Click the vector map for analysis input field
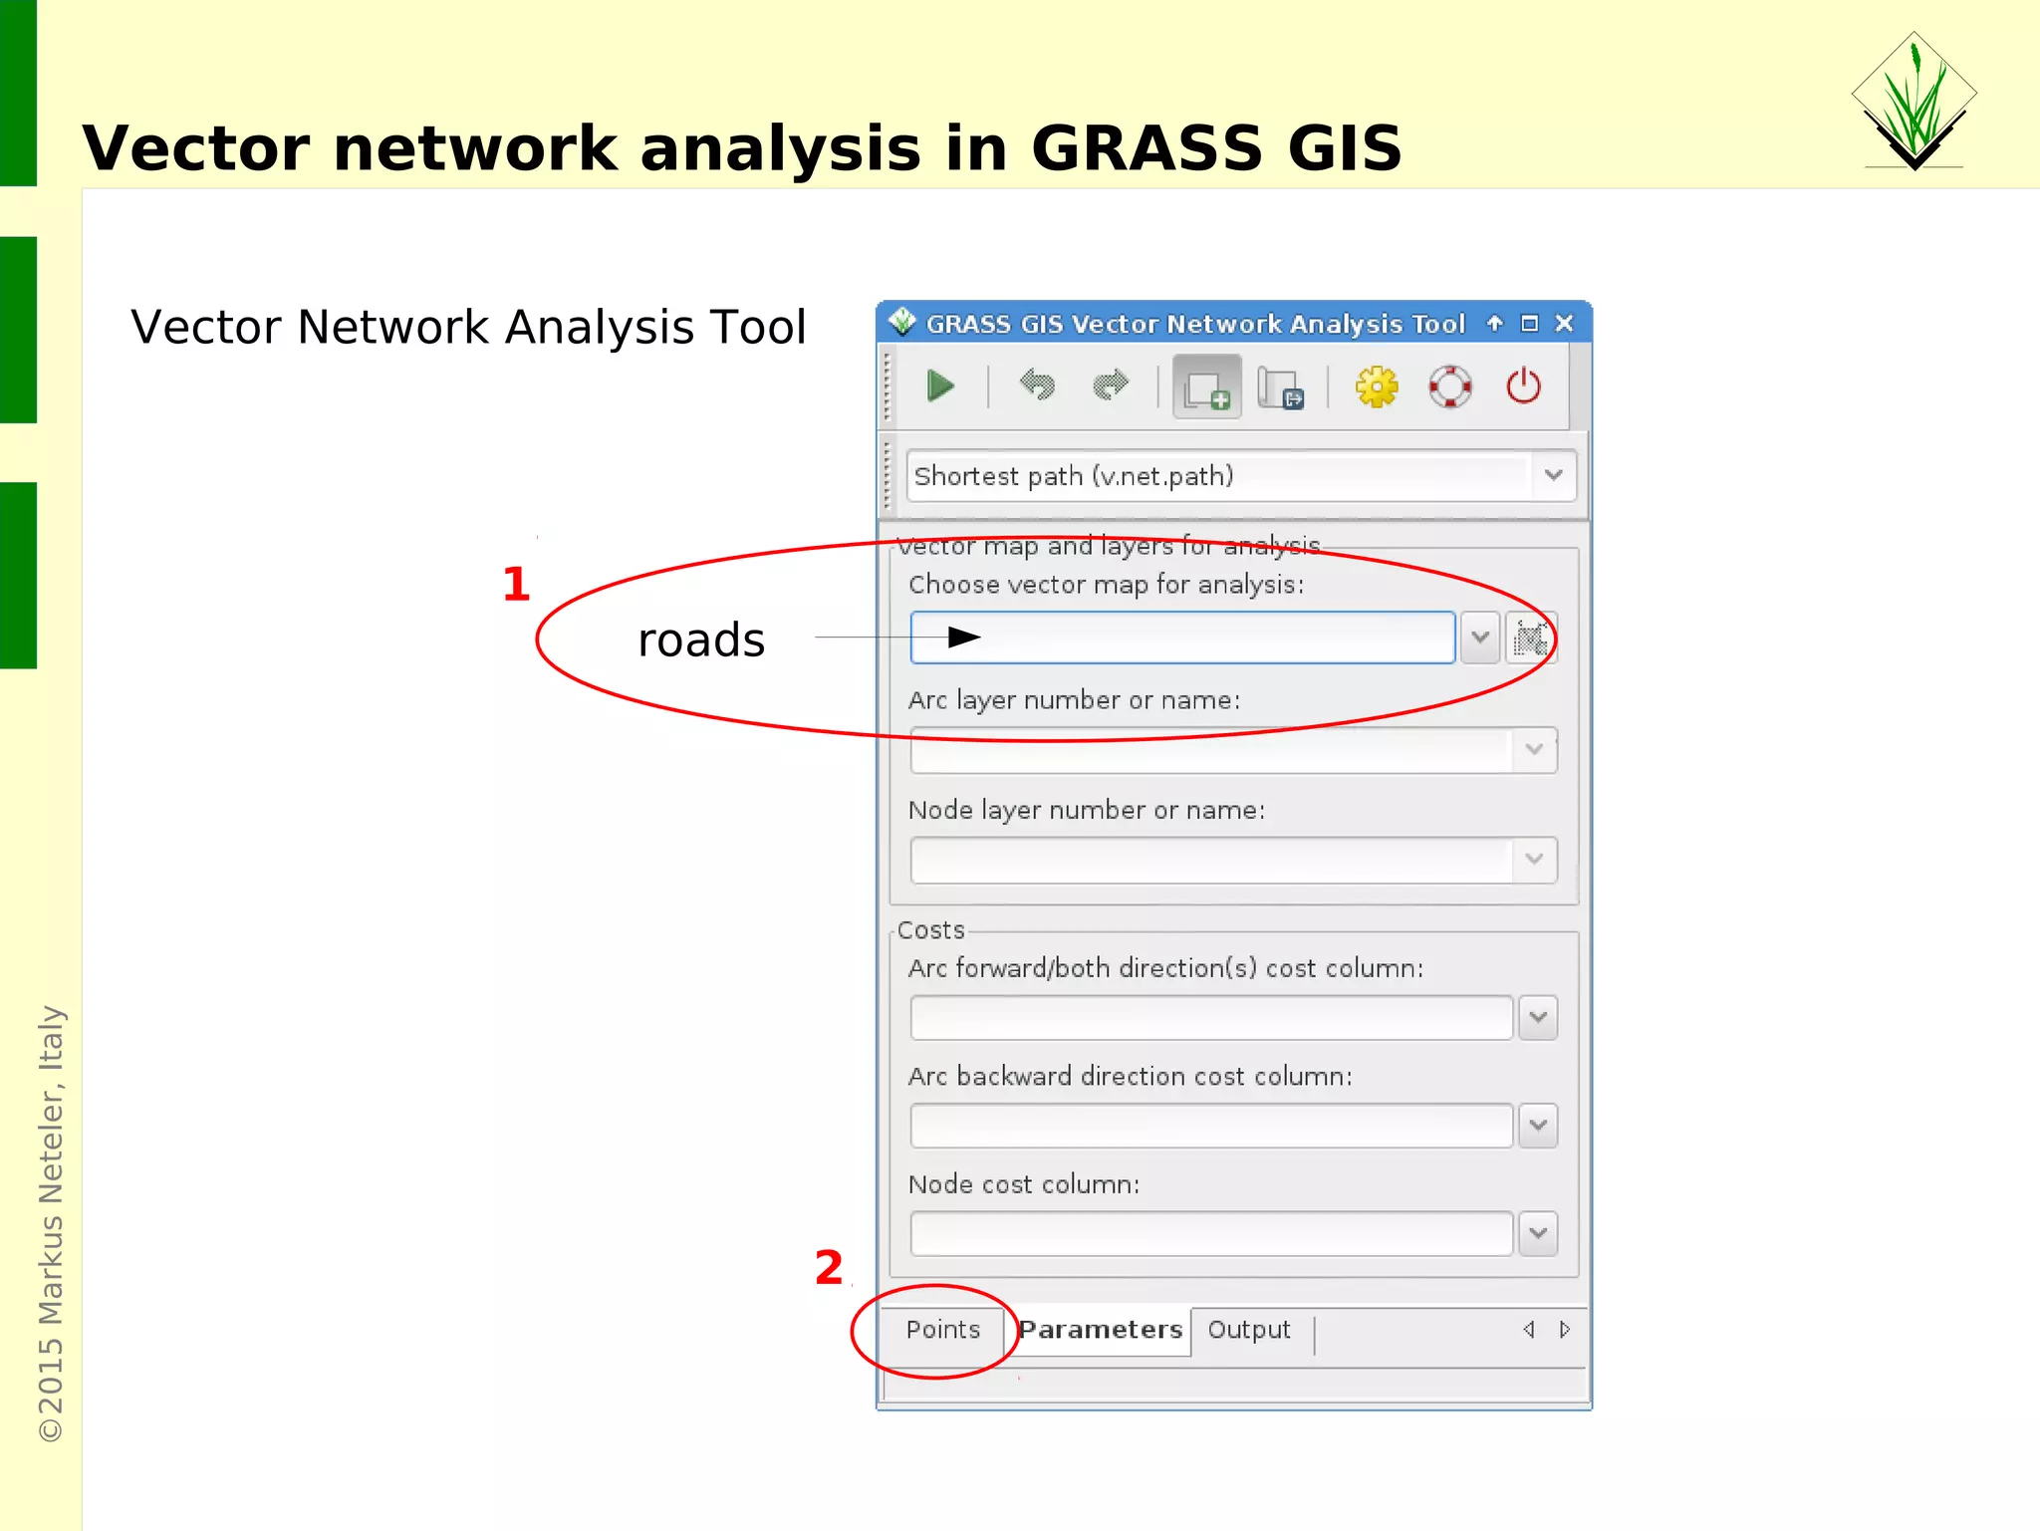 pos(1182,638)
